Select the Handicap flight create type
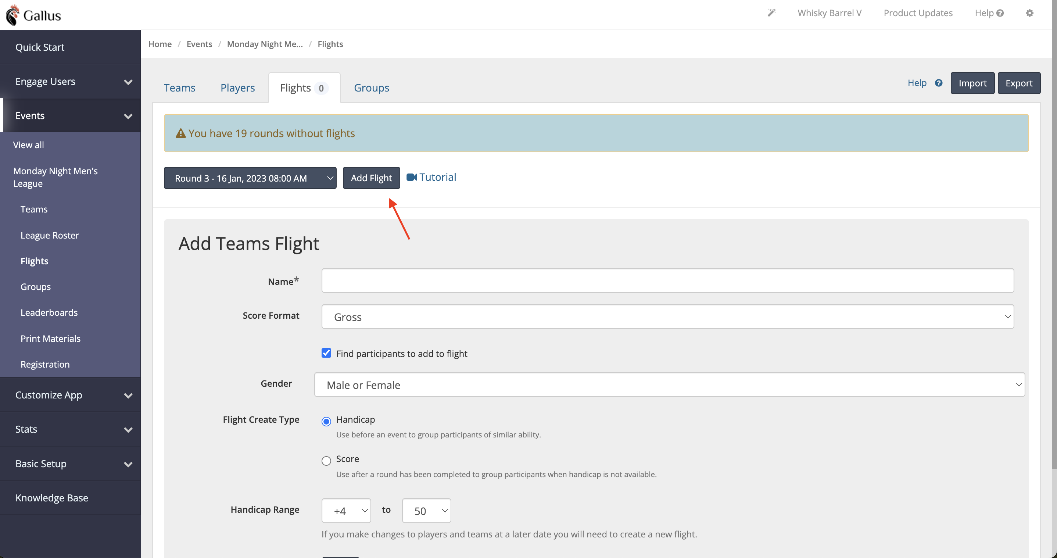This screenshot has height=558, width=1057. point(326,421)
